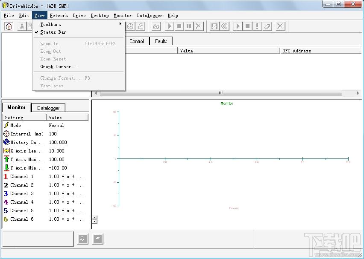Open the Monitor menu in the menu bar
The width and height of the screenshot is (364, 259).
click(x=123, y=15)
